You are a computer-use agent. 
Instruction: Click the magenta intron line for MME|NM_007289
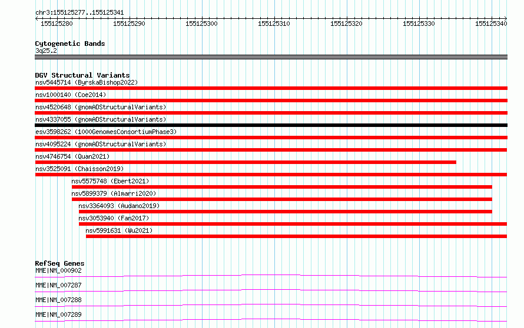(271, 319)
